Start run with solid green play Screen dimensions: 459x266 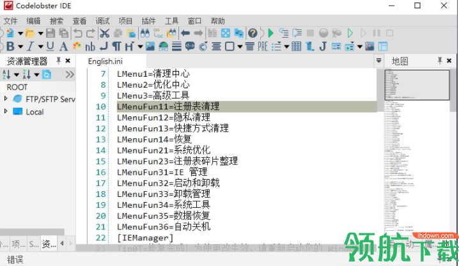[x=271, y=33]
